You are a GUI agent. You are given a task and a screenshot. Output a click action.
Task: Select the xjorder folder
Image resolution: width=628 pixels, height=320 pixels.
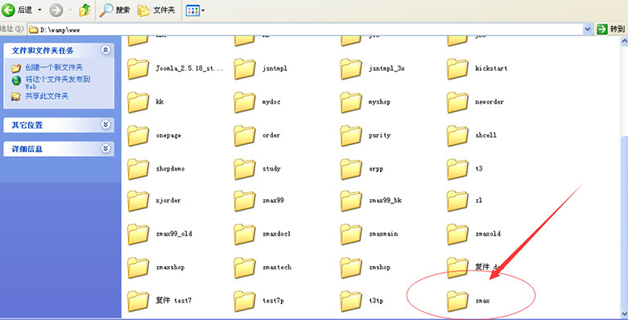tap(154, 200)
